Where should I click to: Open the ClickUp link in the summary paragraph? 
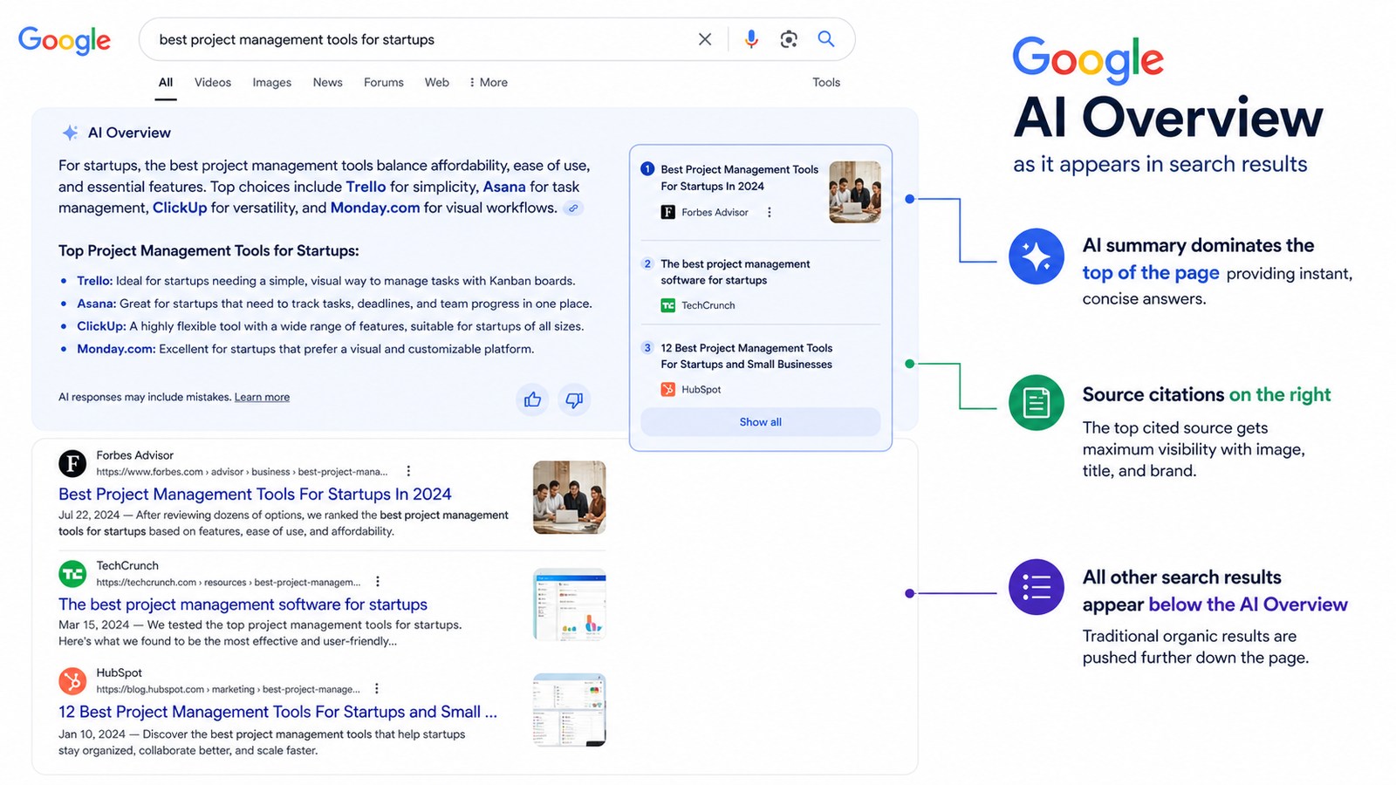(x=180, y=208)
